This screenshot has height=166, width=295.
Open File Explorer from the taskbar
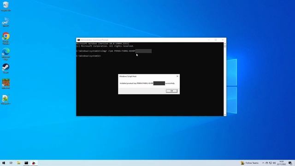point(18,163)
